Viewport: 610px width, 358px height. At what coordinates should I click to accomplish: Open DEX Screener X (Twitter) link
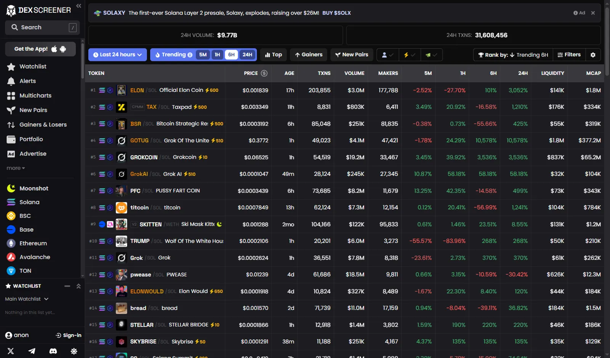[11, 351]
